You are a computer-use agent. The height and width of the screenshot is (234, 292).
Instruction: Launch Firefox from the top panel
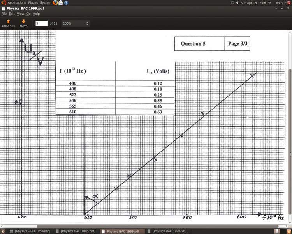[55, 3]
